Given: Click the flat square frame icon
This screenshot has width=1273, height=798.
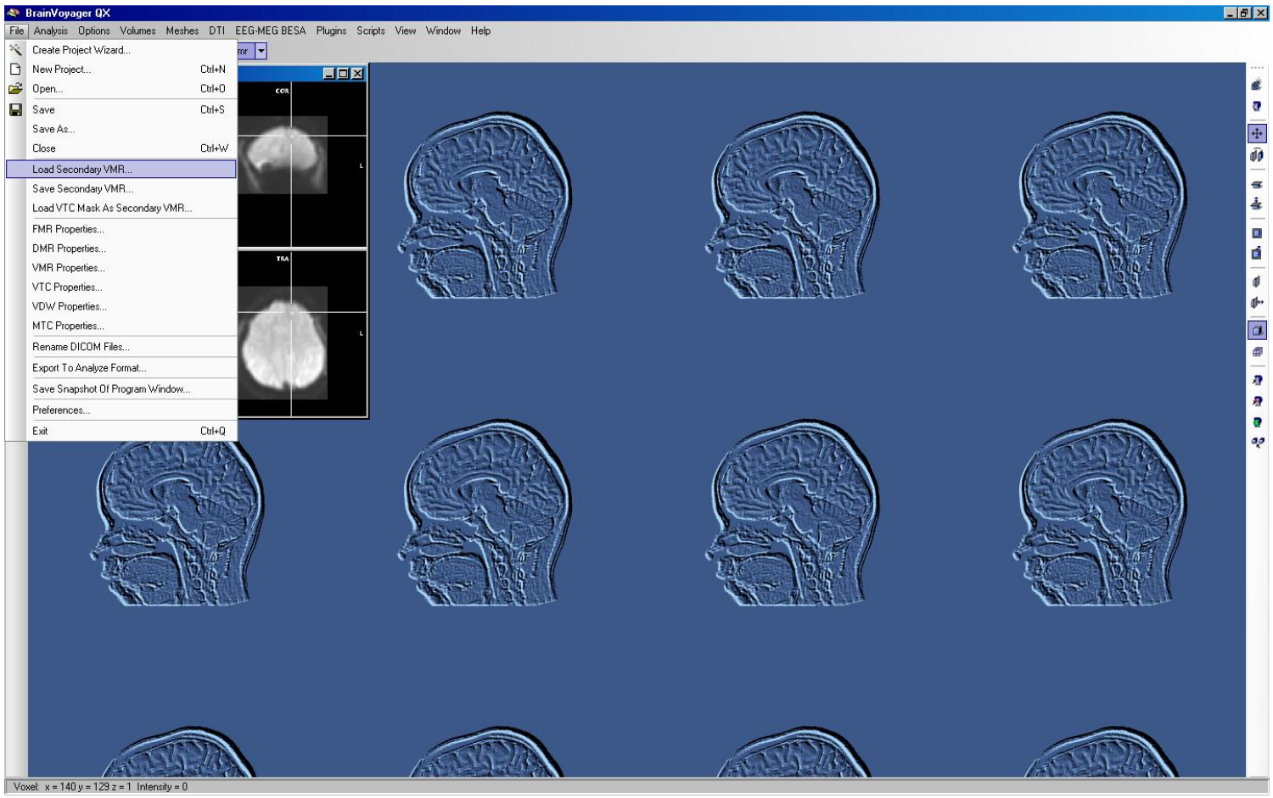Looking at the screenshot, I should pyautogui.click(x=1257, y=233).
